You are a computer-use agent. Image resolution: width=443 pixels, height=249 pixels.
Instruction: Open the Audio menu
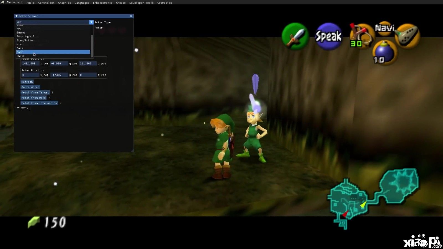(x=30, y=3)
